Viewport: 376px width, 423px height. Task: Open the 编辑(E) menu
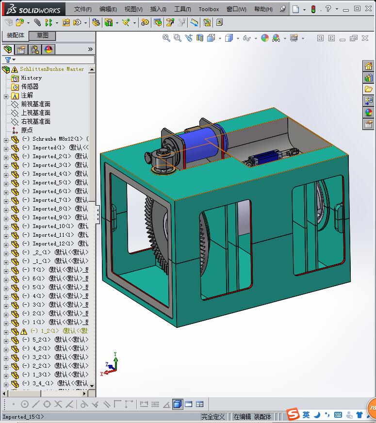[x=108, y=9]
